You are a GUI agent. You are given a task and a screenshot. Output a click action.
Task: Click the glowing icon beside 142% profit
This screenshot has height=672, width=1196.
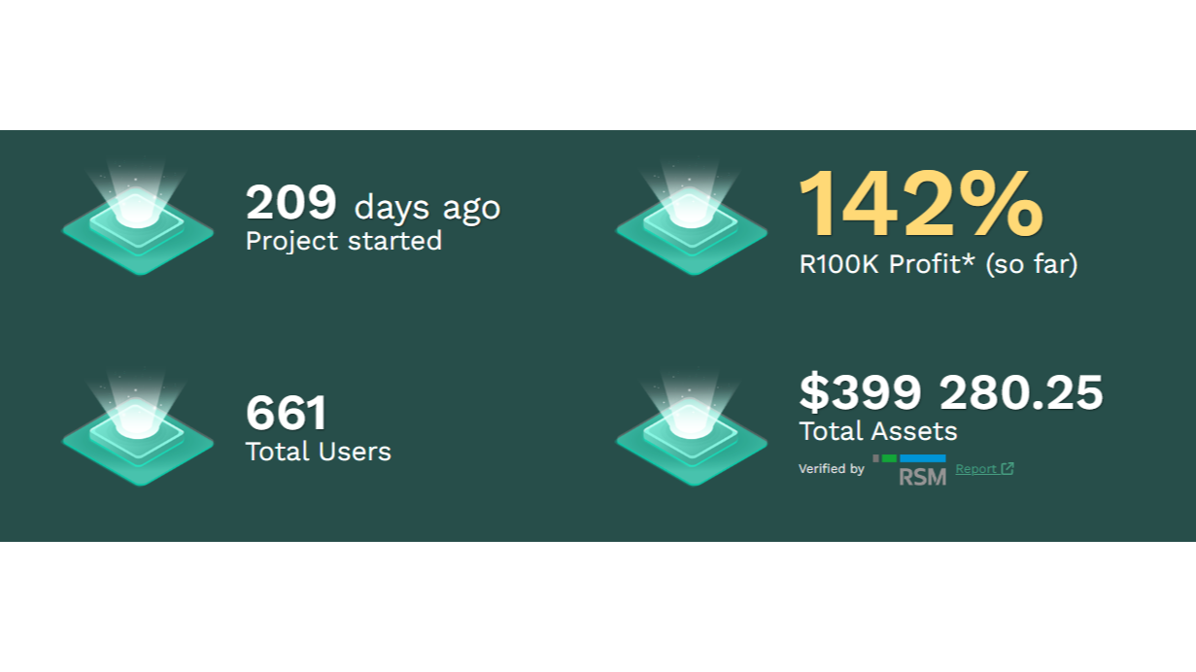tap(692, 219)
